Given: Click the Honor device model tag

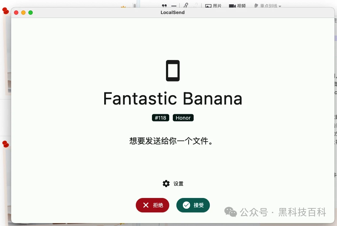Looking at the screenshot, I should pyautogui.click(x=183, y=118).
